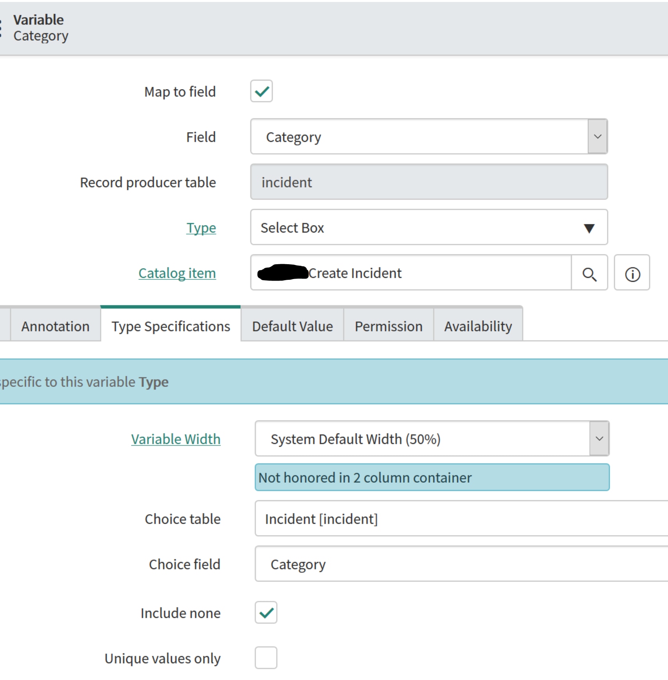
Task: Click the Record producer table field
Action: coord(429,182)
